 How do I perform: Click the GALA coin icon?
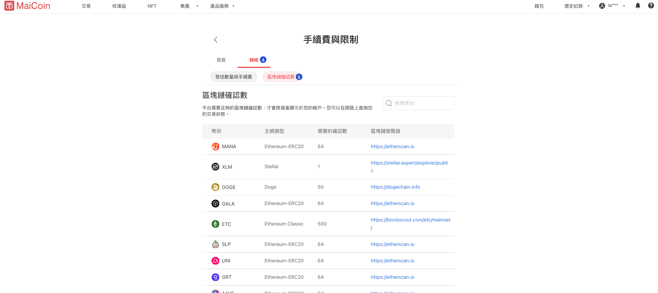[x=216, y=204]
